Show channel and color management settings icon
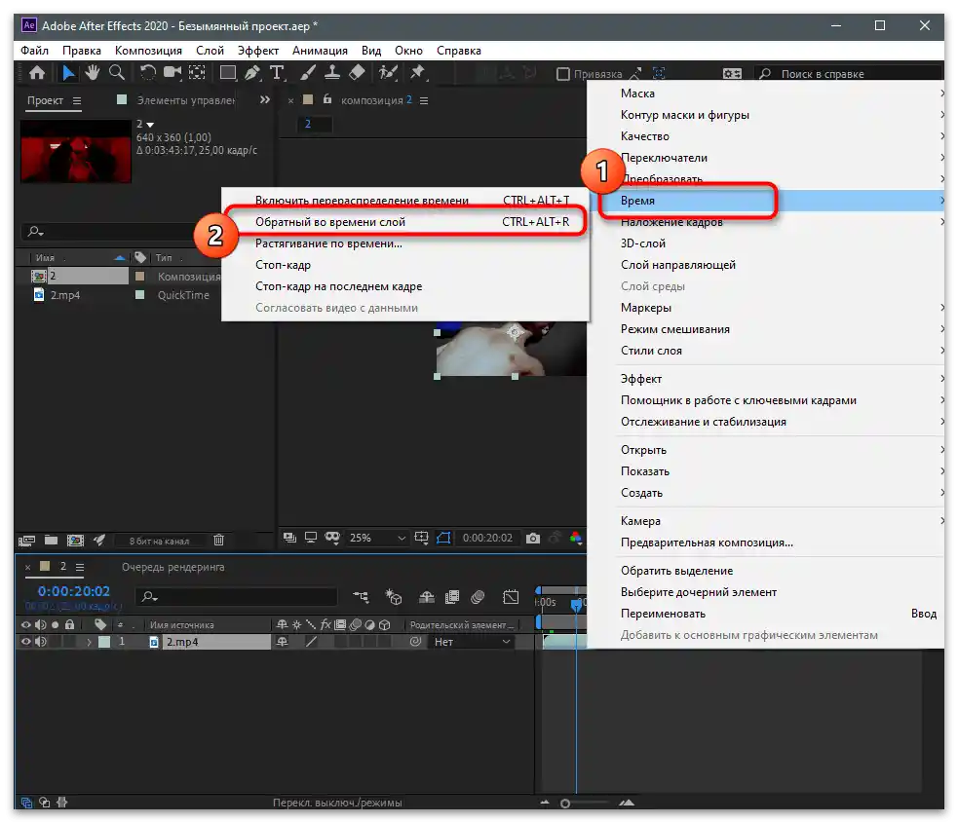 coord(576,538)
